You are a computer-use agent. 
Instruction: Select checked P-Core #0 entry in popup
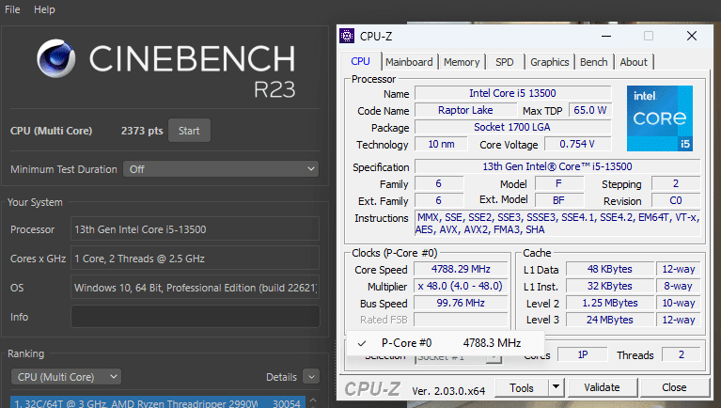[x=446, y=343]
